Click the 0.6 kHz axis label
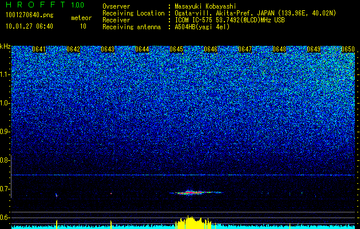 (5, 218)
